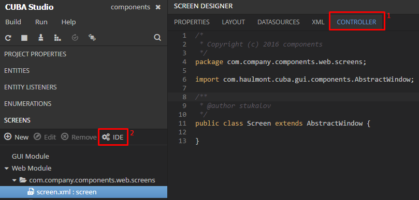Click the circular checkmark deploy icon
The width and height of the screenshot is (419, 200).
tap(75, 38)
